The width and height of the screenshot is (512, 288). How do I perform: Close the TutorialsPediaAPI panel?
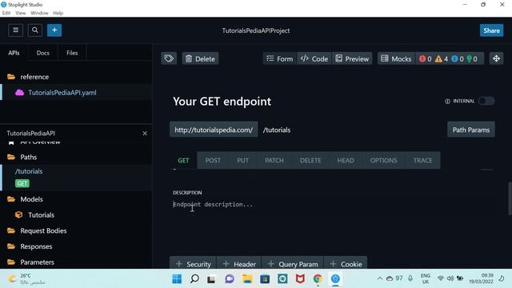click(x=145, y=134)
